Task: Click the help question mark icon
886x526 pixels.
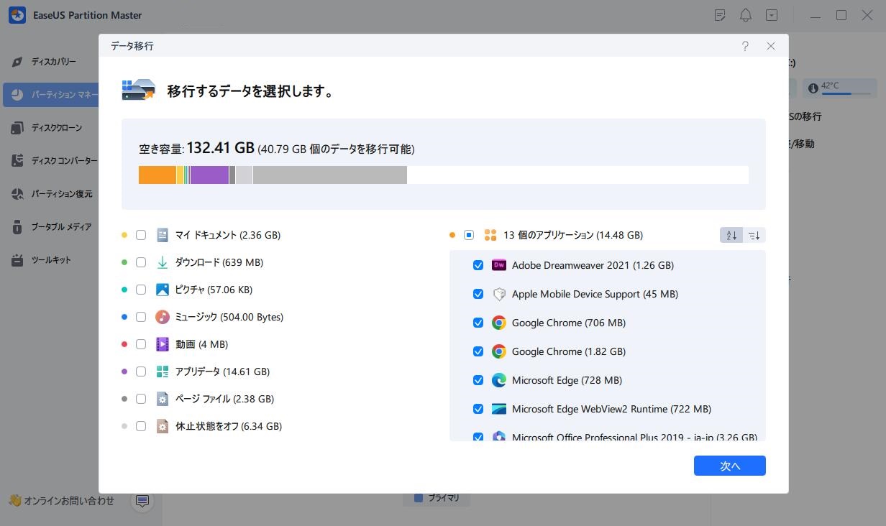Action: [745, 46]
